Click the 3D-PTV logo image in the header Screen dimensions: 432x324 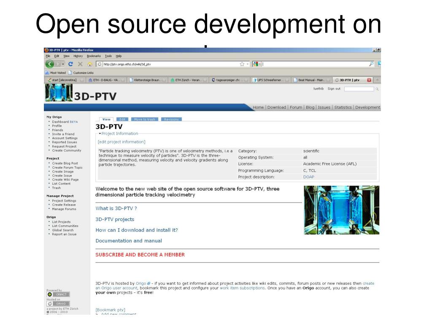coord(59,93)
